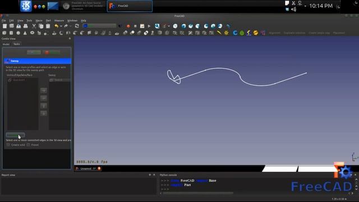
Task: Open the Edit menu
Action: click(11, 21)
